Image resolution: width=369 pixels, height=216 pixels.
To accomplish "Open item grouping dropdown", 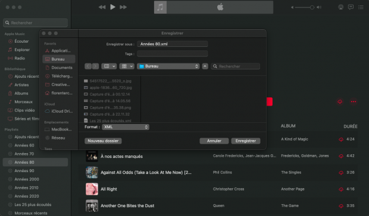I will (x=127, y=66).
